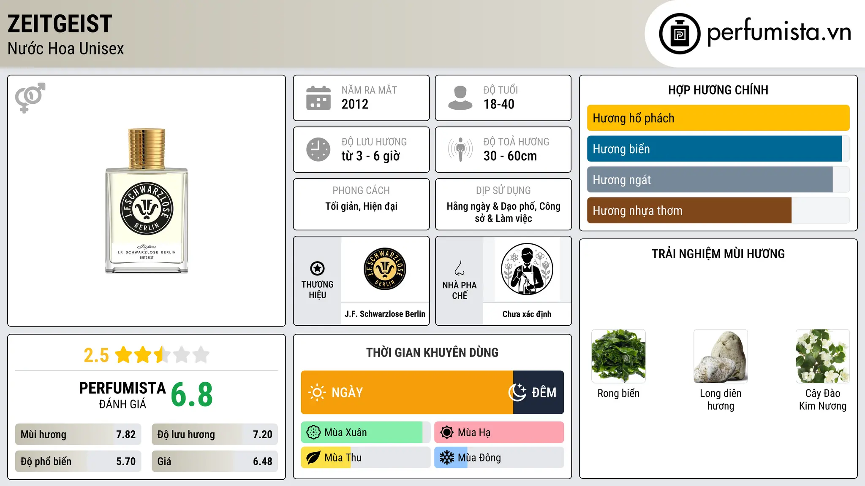Screen dimensions: 865x486
Task: Select the Long diên hương note image
Action: point(721,356)
